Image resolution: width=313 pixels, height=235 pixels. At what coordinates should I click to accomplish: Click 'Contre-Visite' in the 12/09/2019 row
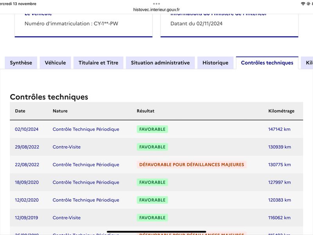67,218
